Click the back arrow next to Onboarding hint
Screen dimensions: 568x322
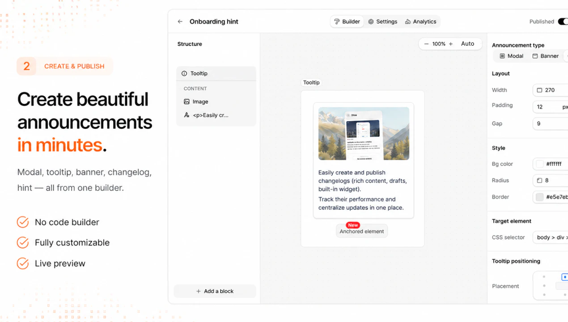pos(180,21)
